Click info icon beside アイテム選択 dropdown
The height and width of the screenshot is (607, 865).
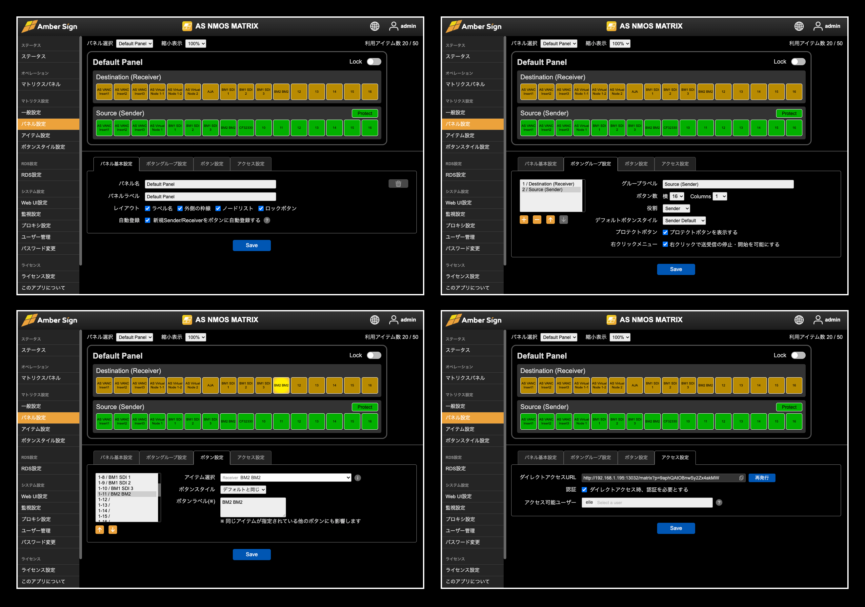(357, 478)
